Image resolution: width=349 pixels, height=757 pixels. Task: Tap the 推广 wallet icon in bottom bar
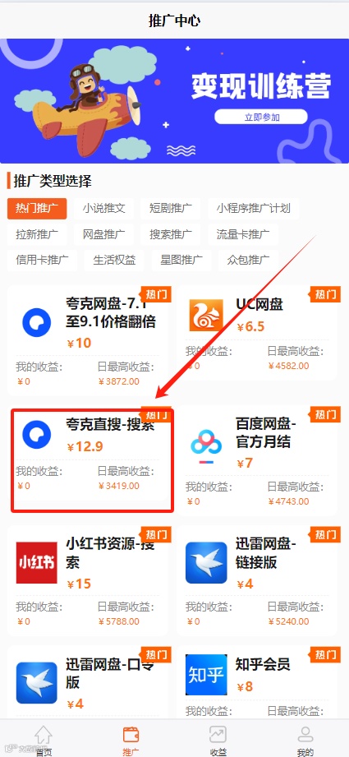pyautogui.click(x=131, y=736)
